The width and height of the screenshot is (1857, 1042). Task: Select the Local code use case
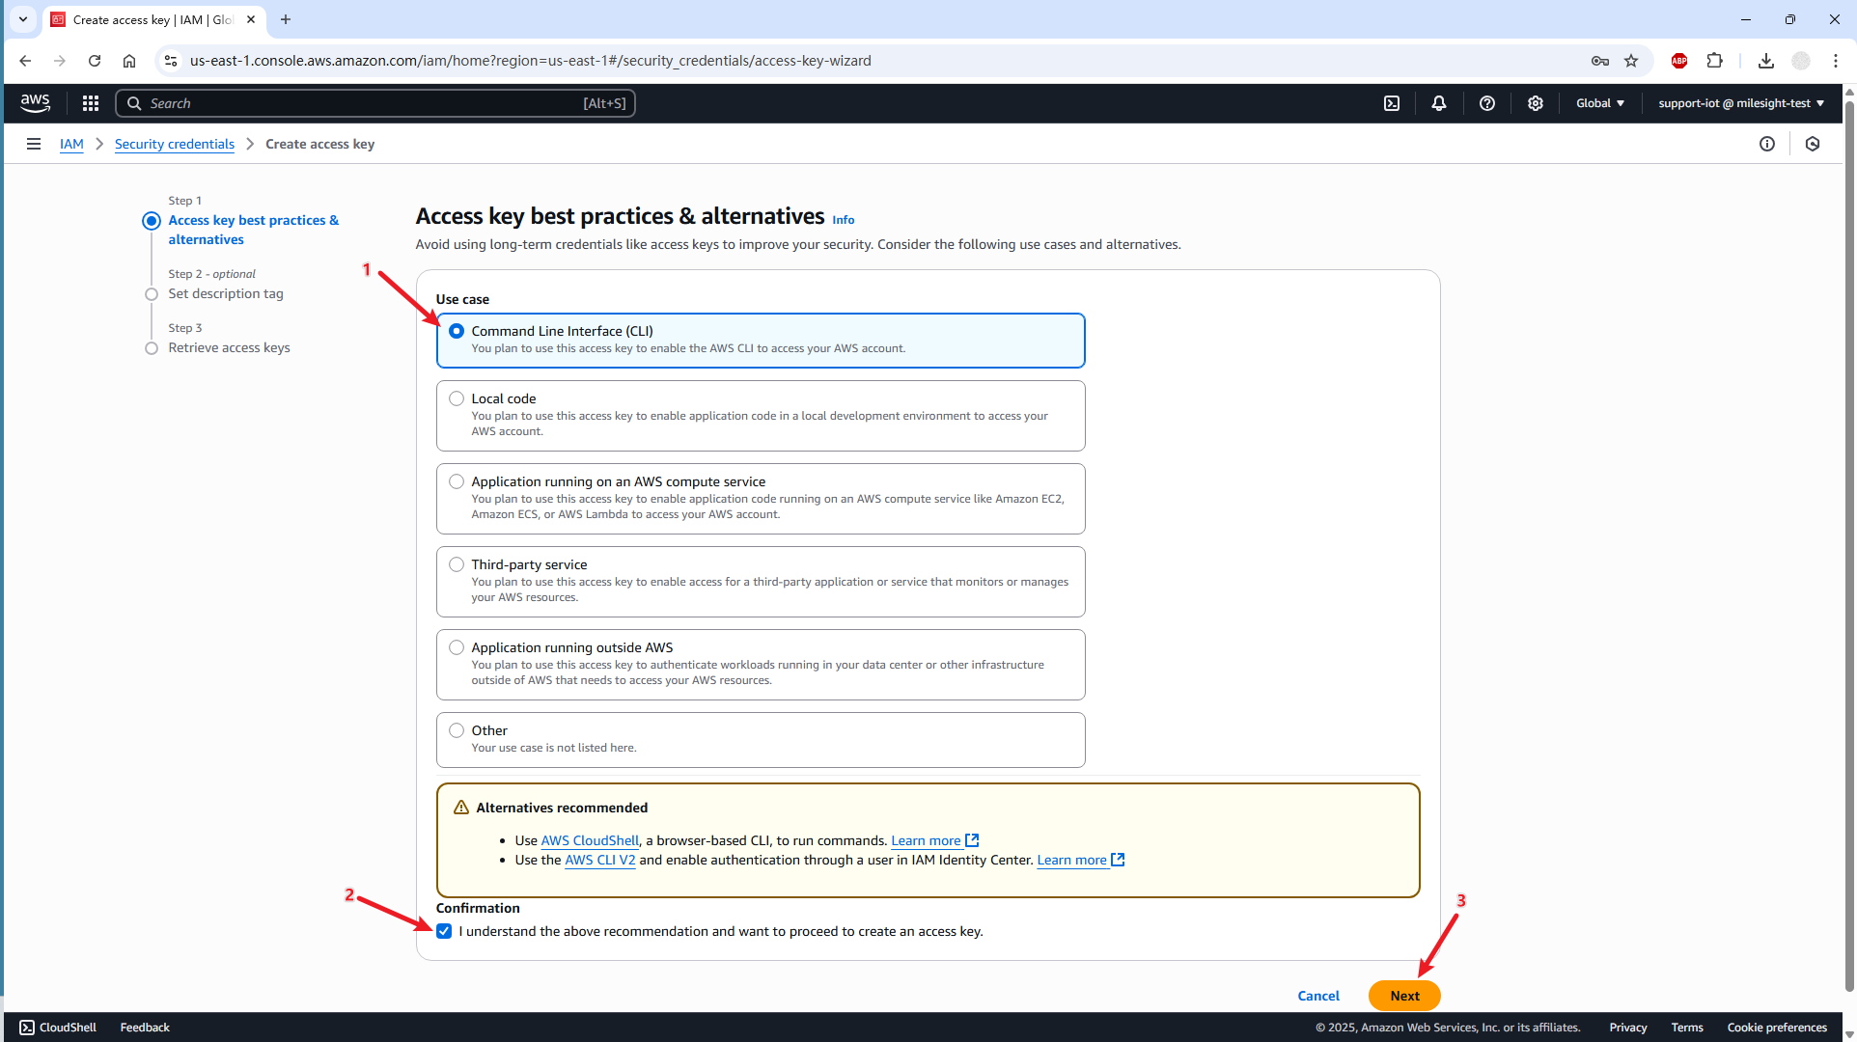(x=457, y=398)
